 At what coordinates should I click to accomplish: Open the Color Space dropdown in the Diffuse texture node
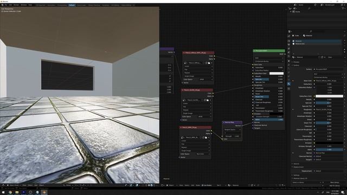pos(205,80)
